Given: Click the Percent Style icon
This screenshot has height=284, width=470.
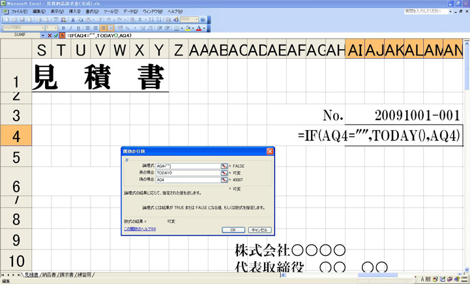Looking at the screenshot, I should tap(127, 28).
